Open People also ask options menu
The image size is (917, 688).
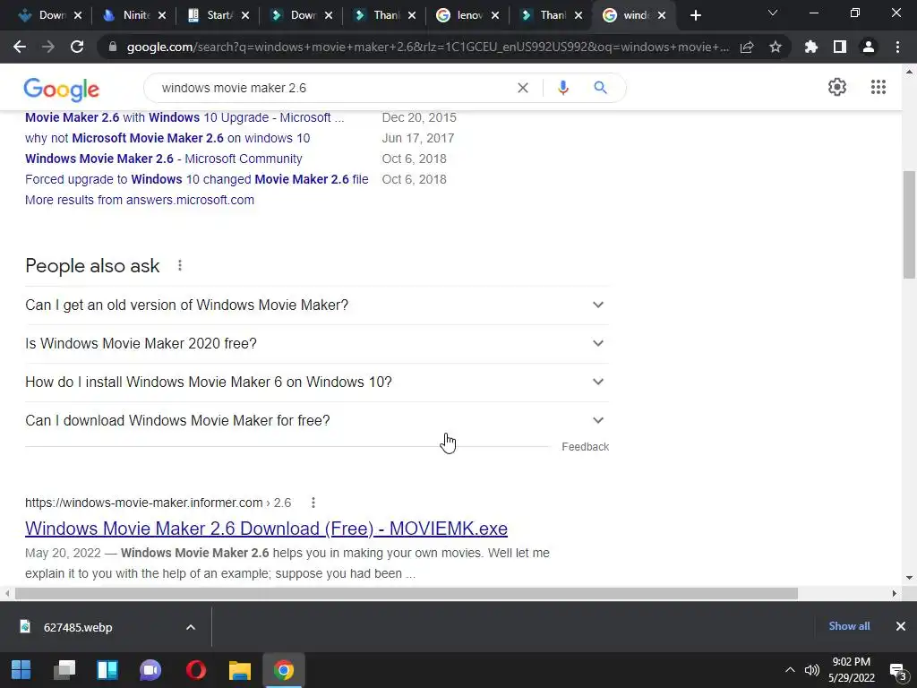coord(180,265)
